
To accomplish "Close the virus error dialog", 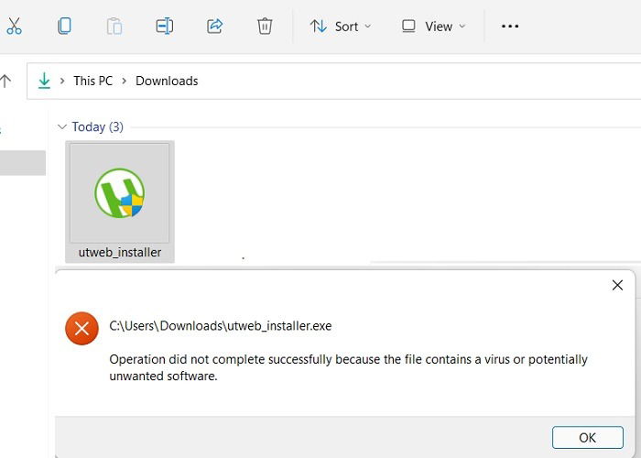I will point(617,285).
